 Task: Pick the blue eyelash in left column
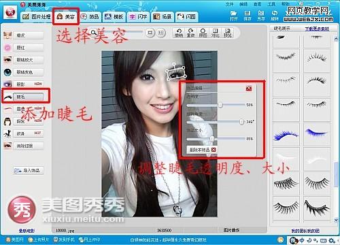286,135
